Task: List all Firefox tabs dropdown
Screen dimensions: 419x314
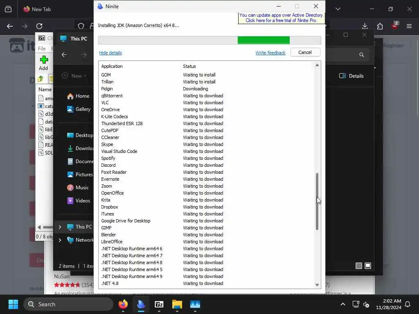Action: (x=338, y=9)
